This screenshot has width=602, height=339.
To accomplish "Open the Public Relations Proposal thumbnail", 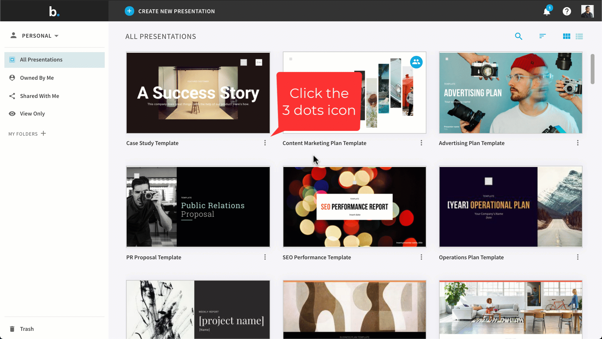I will point(198,207).
